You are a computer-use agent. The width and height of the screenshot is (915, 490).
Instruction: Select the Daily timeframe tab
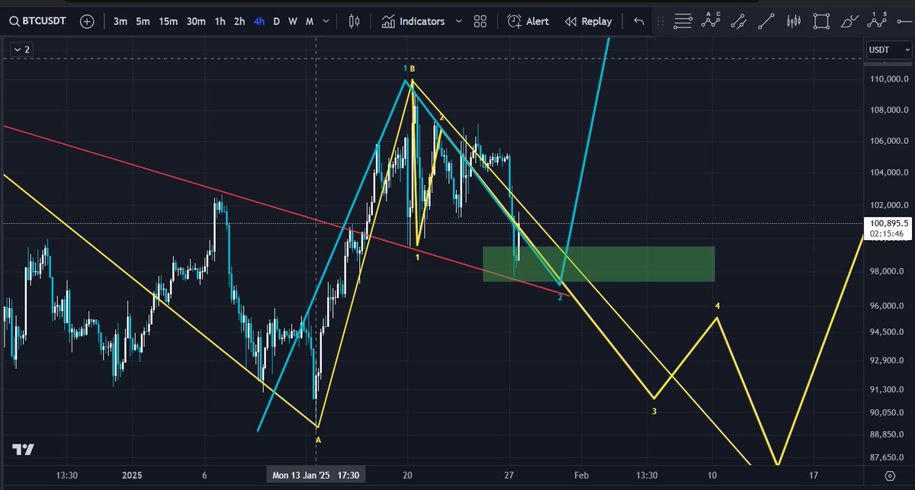276,21
